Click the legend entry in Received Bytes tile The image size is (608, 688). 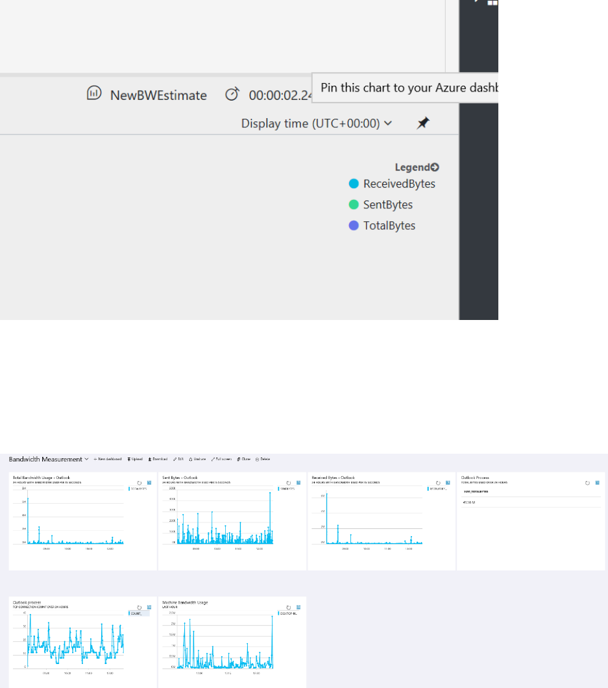pos(437,488)
